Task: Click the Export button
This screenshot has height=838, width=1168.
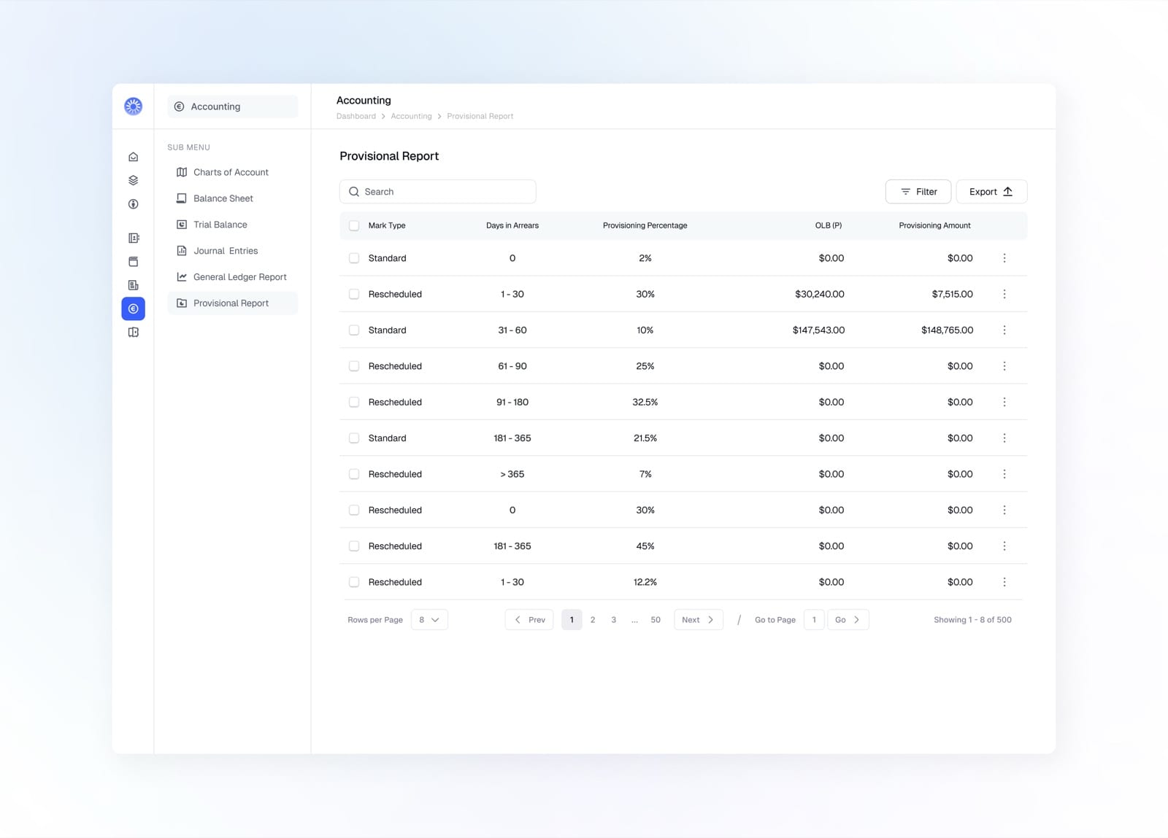Action: 991,192
